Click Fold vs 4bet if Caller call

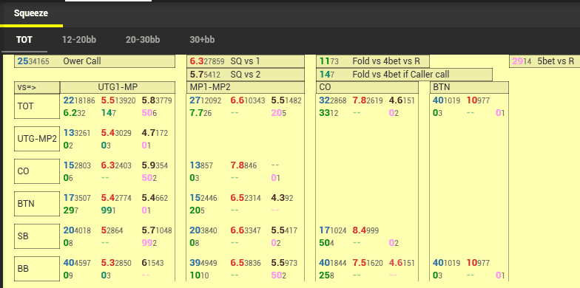tap(404, 75)
